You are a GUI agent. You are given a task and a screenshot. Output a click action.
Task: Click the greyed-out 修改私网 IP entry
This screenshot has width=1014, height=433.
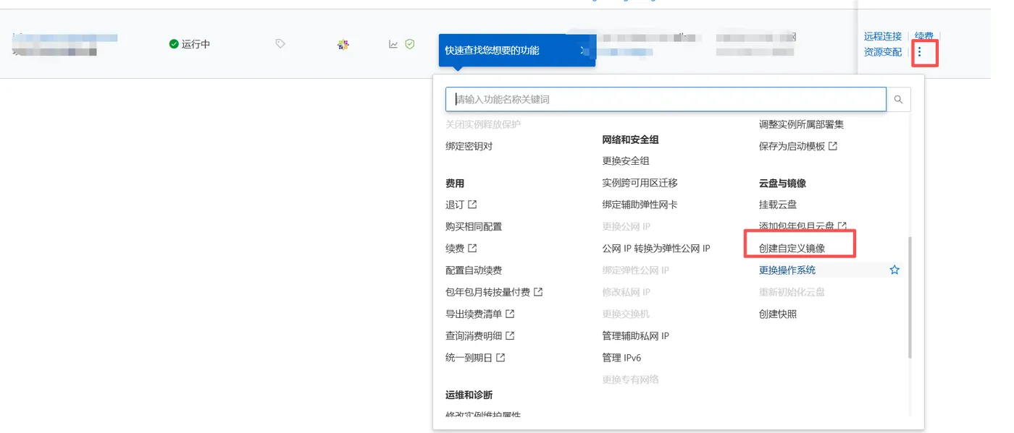[626, 293]
